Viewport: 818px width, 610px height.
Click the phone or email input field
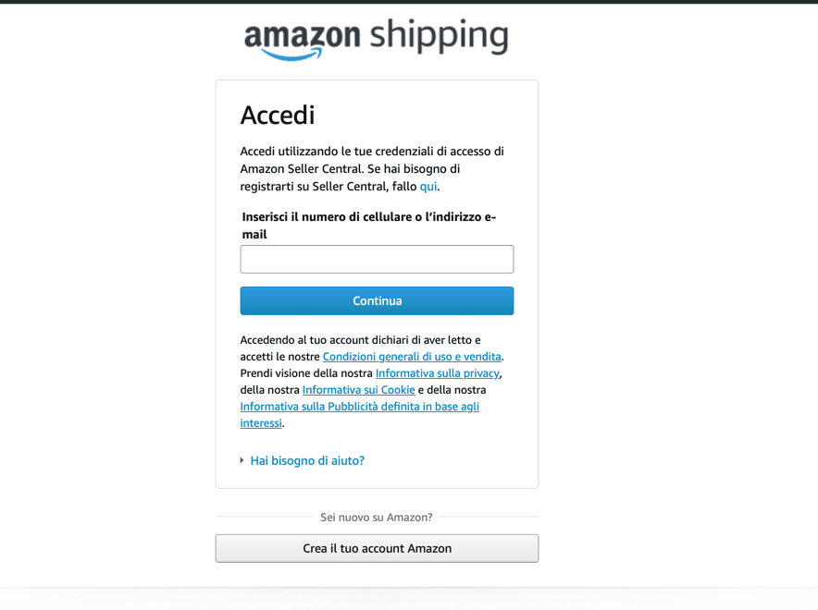tap(377, 259)
